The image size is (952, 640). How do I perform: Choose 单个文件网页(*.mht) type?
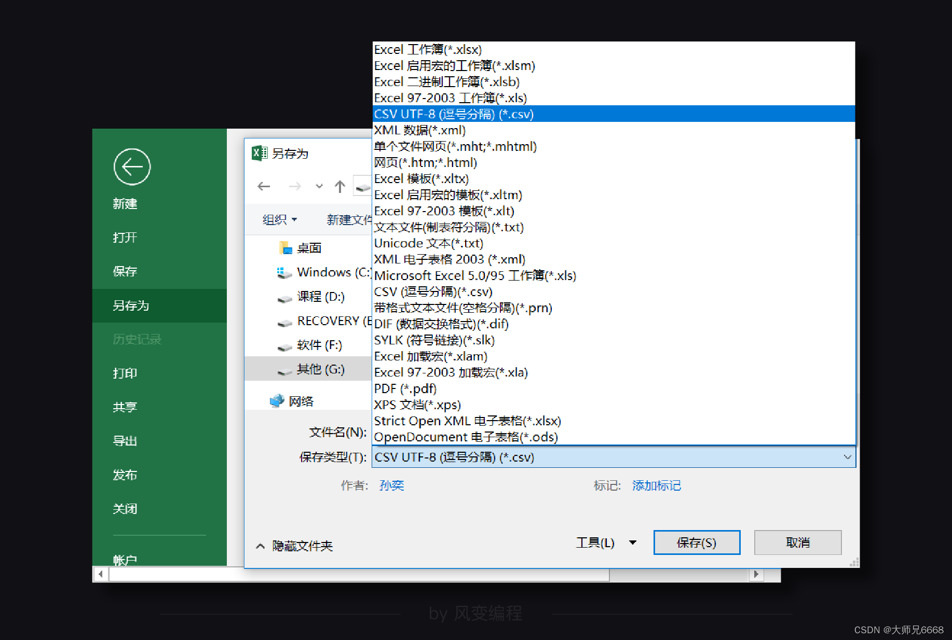[614, 147]
